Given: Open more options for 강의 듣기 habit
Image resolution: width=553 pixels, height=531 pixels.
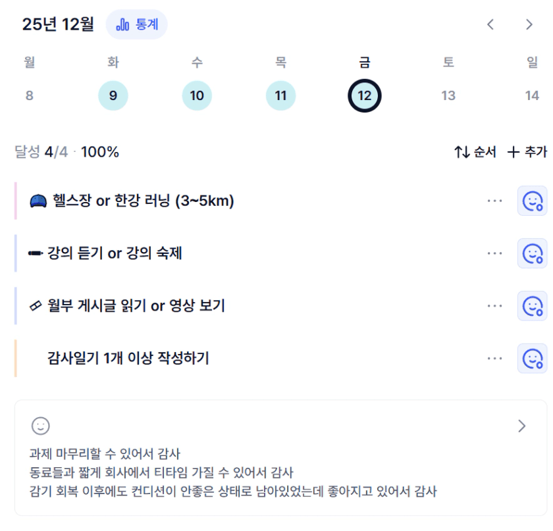Looking at the screenshot, I should 495,253.
